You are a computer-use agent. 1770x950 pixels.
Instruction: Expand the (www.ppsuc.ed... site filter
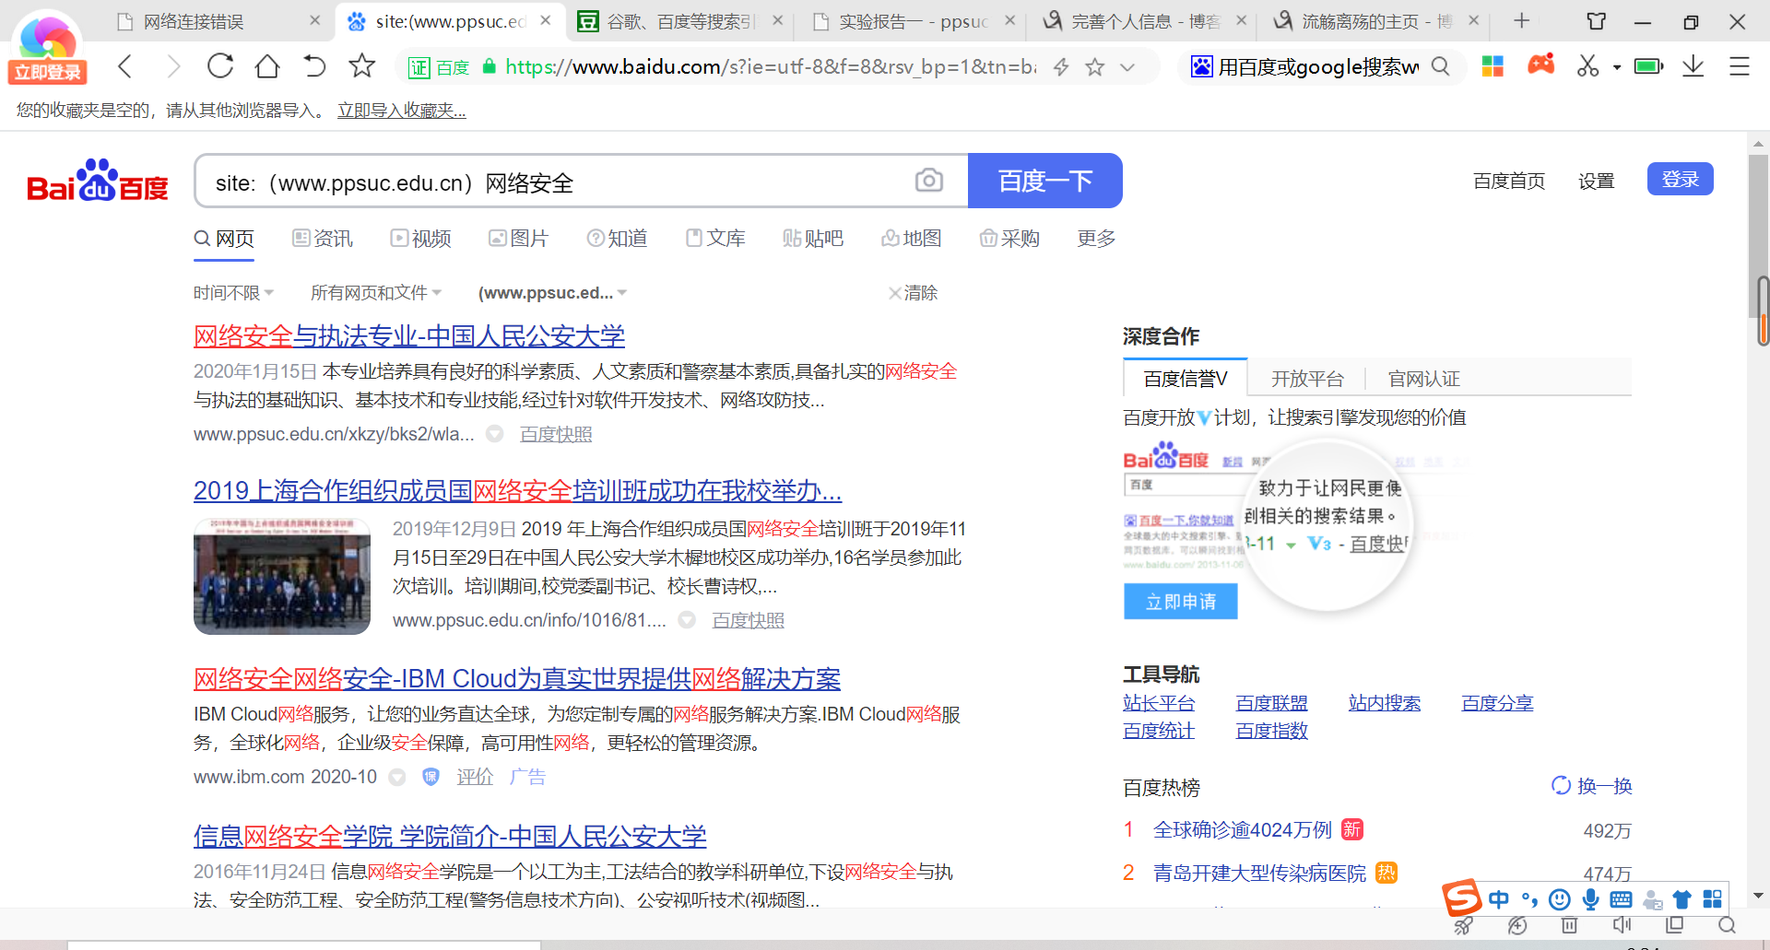552,293
